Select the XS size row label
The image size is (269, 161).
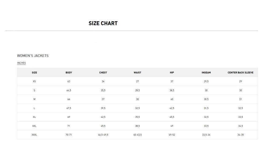point(34,82)
